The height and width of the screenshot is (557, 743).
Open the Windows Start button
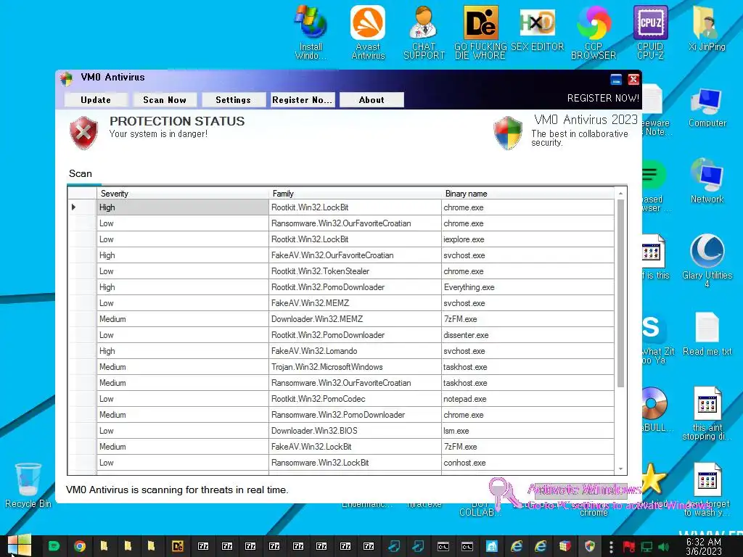tap(19, 546)
